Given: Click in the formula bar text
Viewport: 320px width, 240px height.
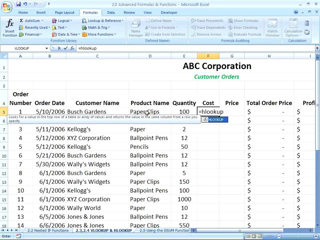Looking at the screenshot, I should pos(87,48).
